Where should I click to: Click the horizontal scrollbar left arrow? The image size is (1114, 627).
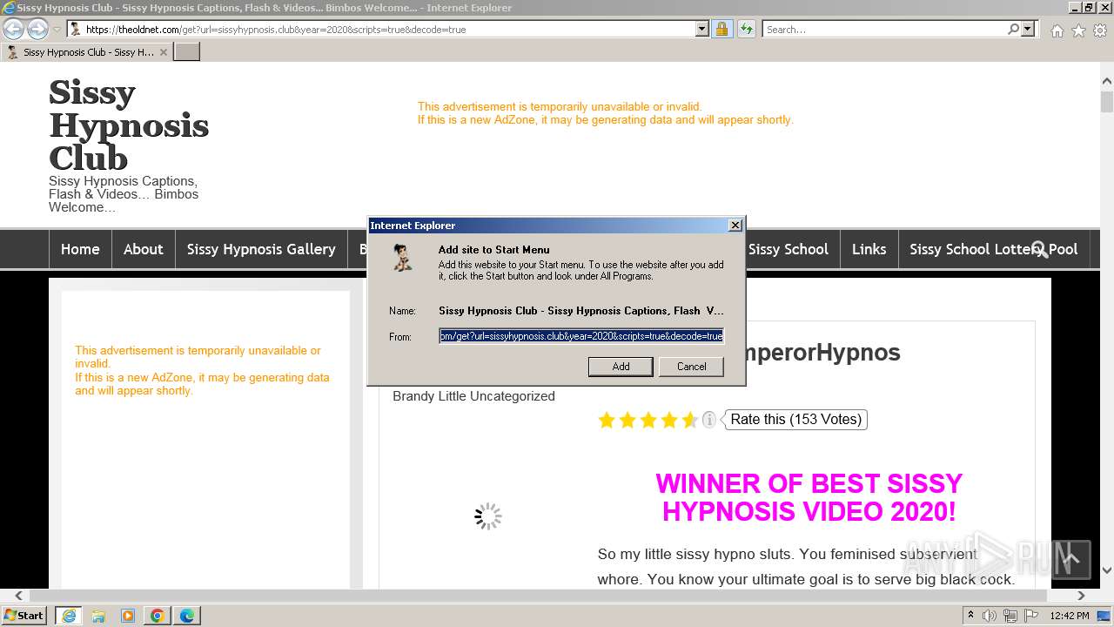19,596
